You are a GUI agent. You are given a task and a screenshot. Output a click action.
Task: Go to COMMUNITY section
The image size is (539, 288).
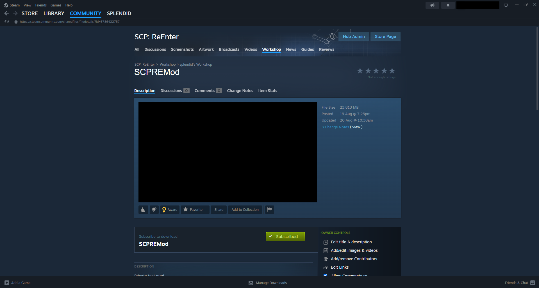pyautogui.click(x=86, y=13)
